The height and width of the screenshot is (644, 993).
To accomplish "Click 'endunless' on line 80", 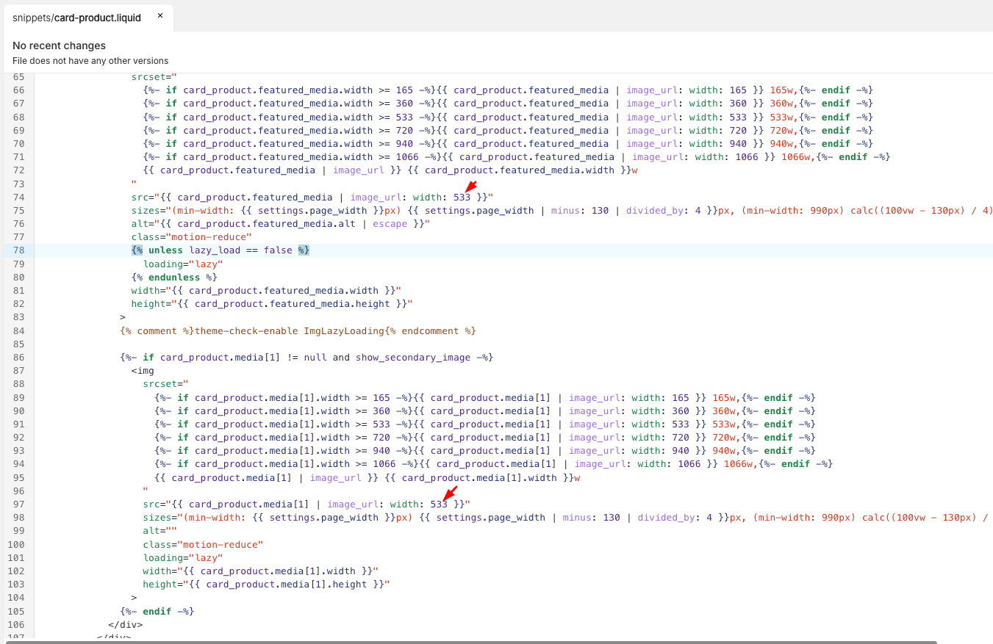I will (x=174, y=278).
